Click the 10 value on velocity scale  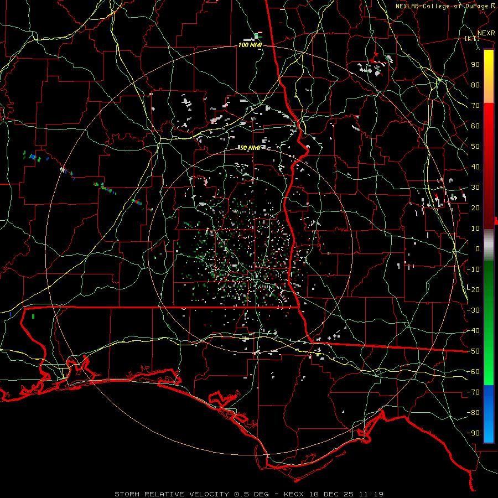[x=475, y=229]
